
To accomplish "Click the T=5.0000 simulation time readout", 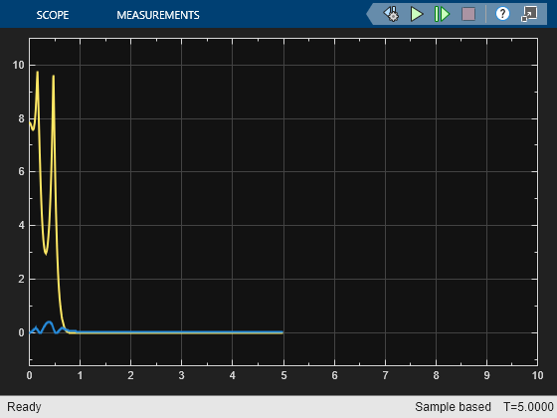I will [528, 407].
